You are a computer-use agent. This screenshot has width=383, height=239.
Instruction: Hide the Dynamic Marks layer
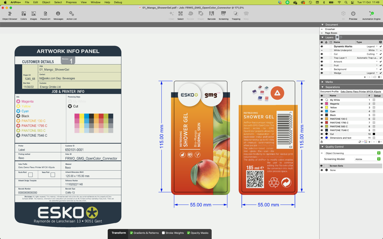(322, 46)
